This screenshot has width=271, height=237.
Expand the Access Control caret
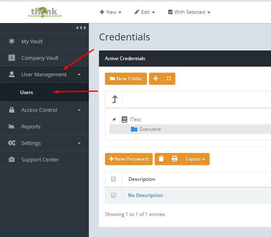point(79,110)
